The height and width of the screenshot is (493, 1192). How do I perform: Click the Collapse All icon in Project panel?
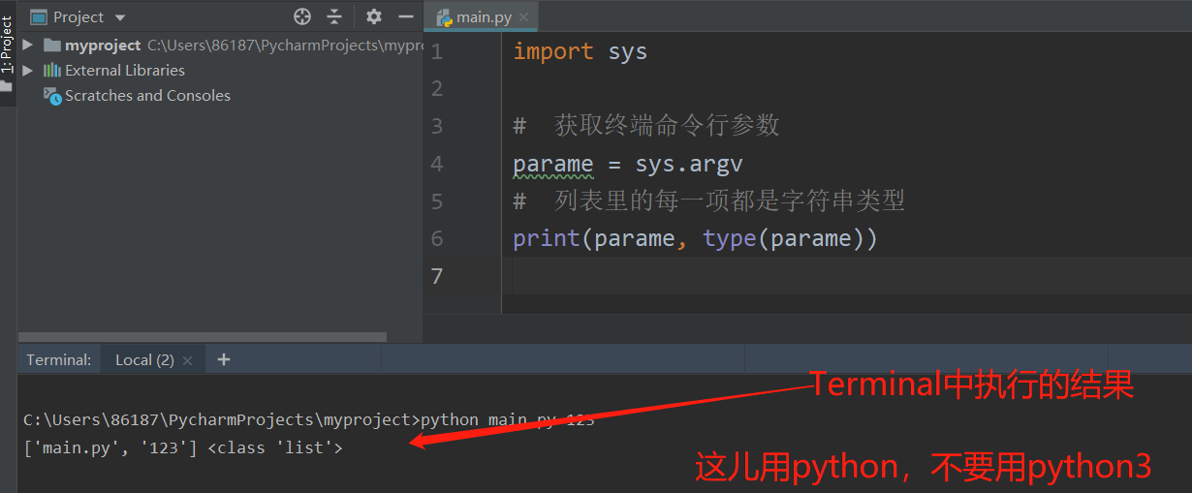pos(334,16)
